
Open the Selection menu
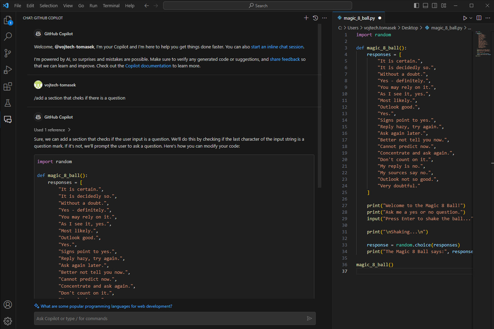[49, 6]
